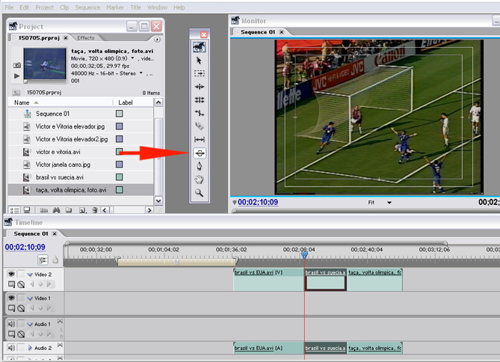
Task: Collapse the Video 2 track
Action: coord(30,274)
